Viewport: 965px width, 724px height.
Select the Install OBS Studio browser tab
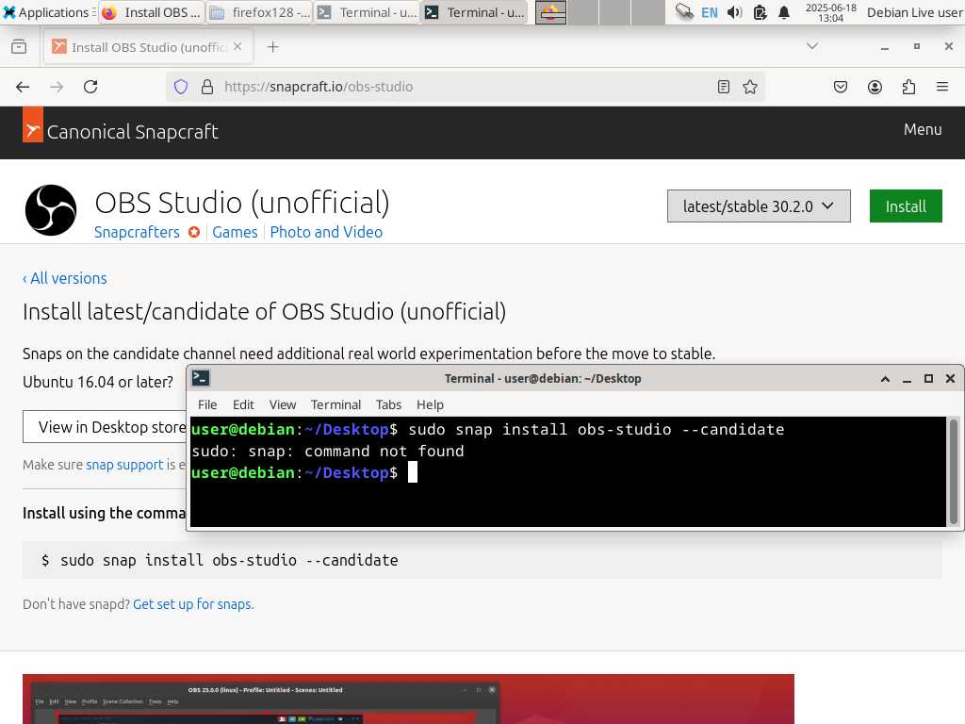point(148,47)
